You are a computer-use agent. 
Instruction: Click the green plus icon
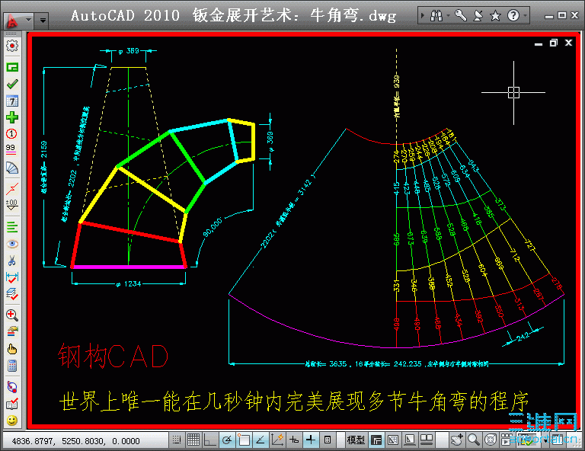pos(12,117)
